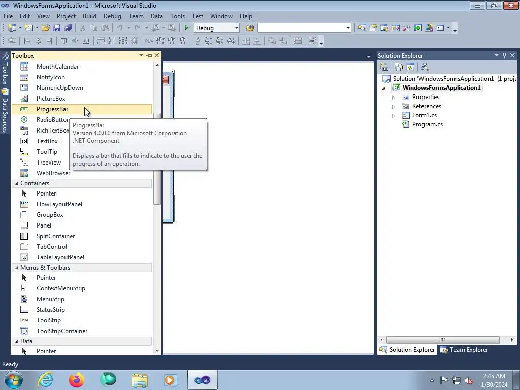
Task: Close the Toolbox panel
Action: (x=157, y=55)
